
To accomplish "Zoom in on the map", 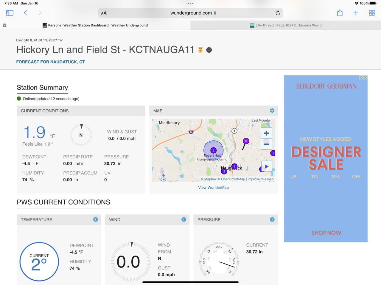I will 266,133.
